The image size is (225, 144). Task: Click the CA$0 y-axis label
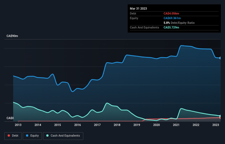pos(10,118)
